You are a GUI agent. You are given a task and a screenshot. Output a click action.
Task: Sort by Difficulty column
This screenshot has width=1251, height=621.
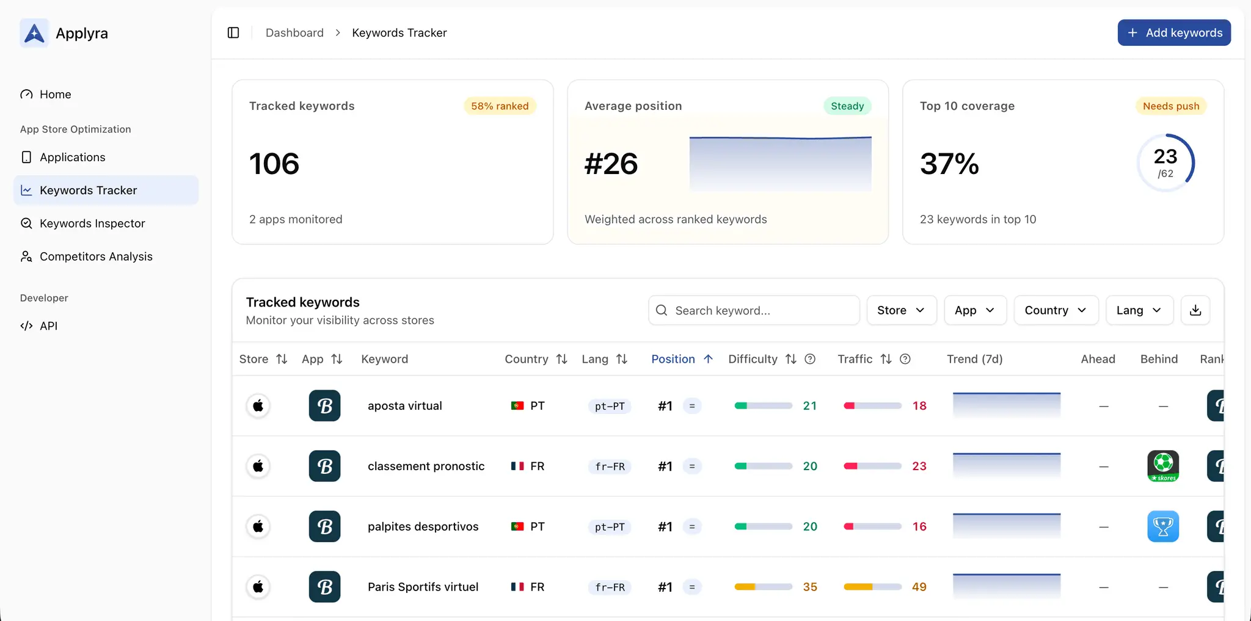[762, 360]
